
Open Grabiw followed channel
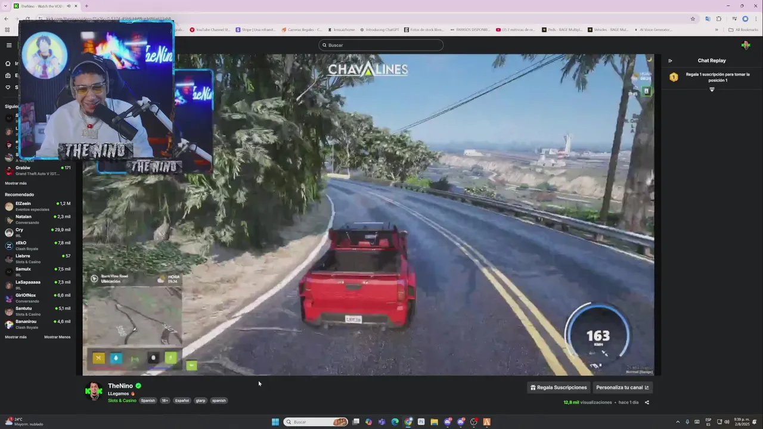[38, 170]
